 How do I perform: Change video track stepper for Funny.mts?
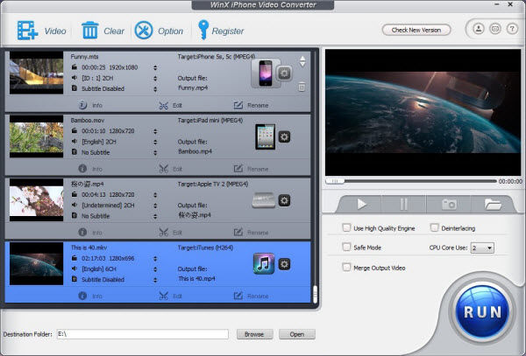coord(155,67)
